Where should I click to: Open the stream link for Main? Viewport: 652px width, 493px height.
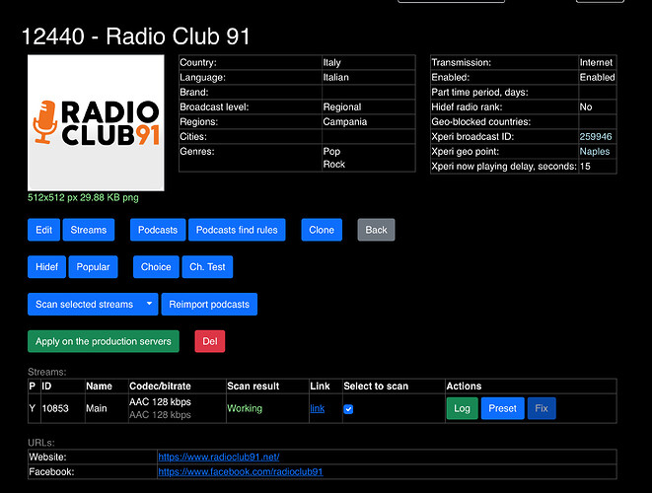(x=318, y=408)
